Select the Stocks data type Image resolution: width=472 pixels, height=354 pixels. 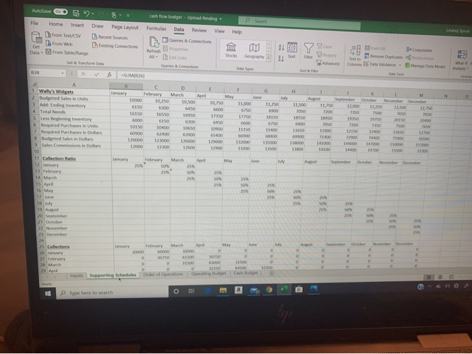[231, 50]
